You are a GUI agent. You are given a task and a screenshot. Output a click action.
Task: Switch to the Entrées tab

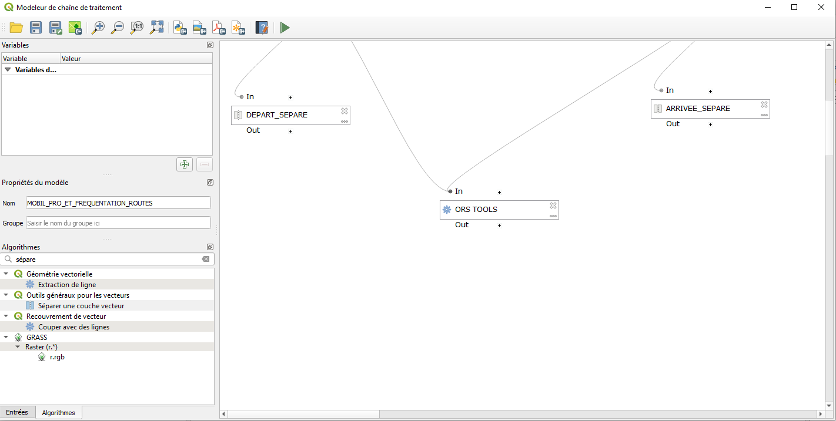17,412
